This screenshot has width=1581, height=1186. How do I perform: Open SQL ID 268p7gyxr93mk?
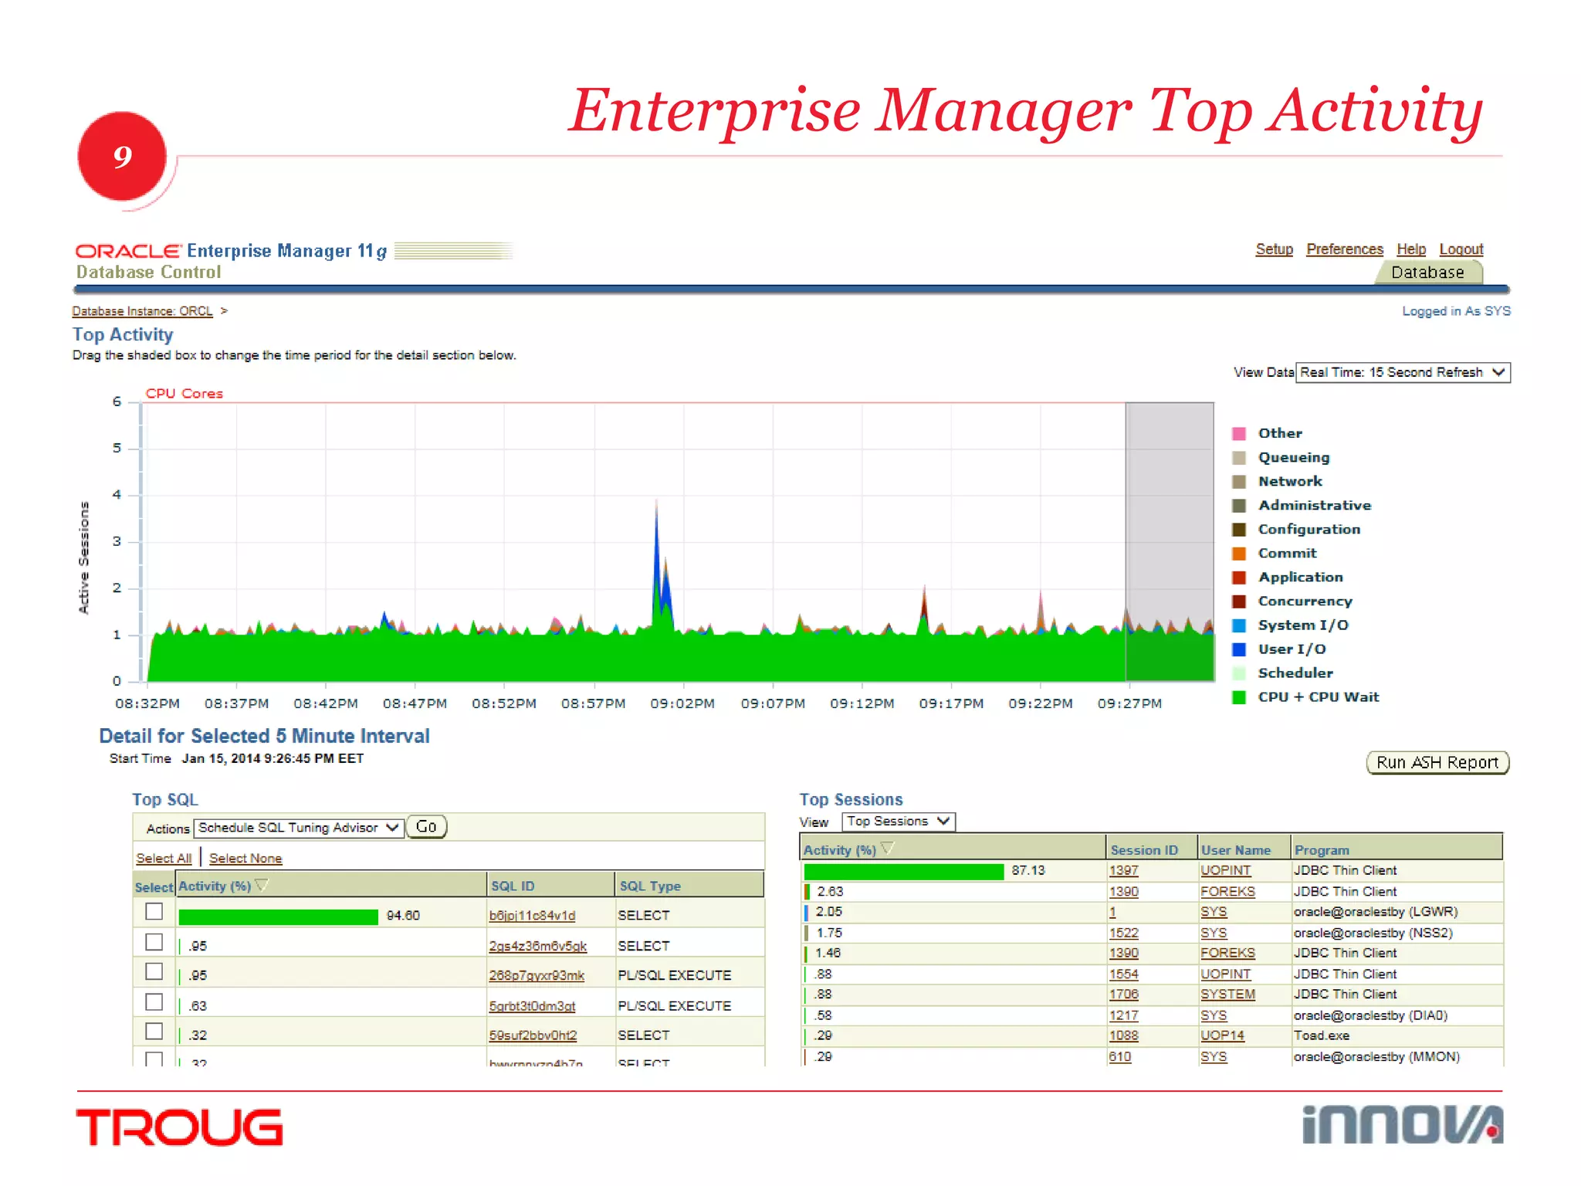[537, 975]
